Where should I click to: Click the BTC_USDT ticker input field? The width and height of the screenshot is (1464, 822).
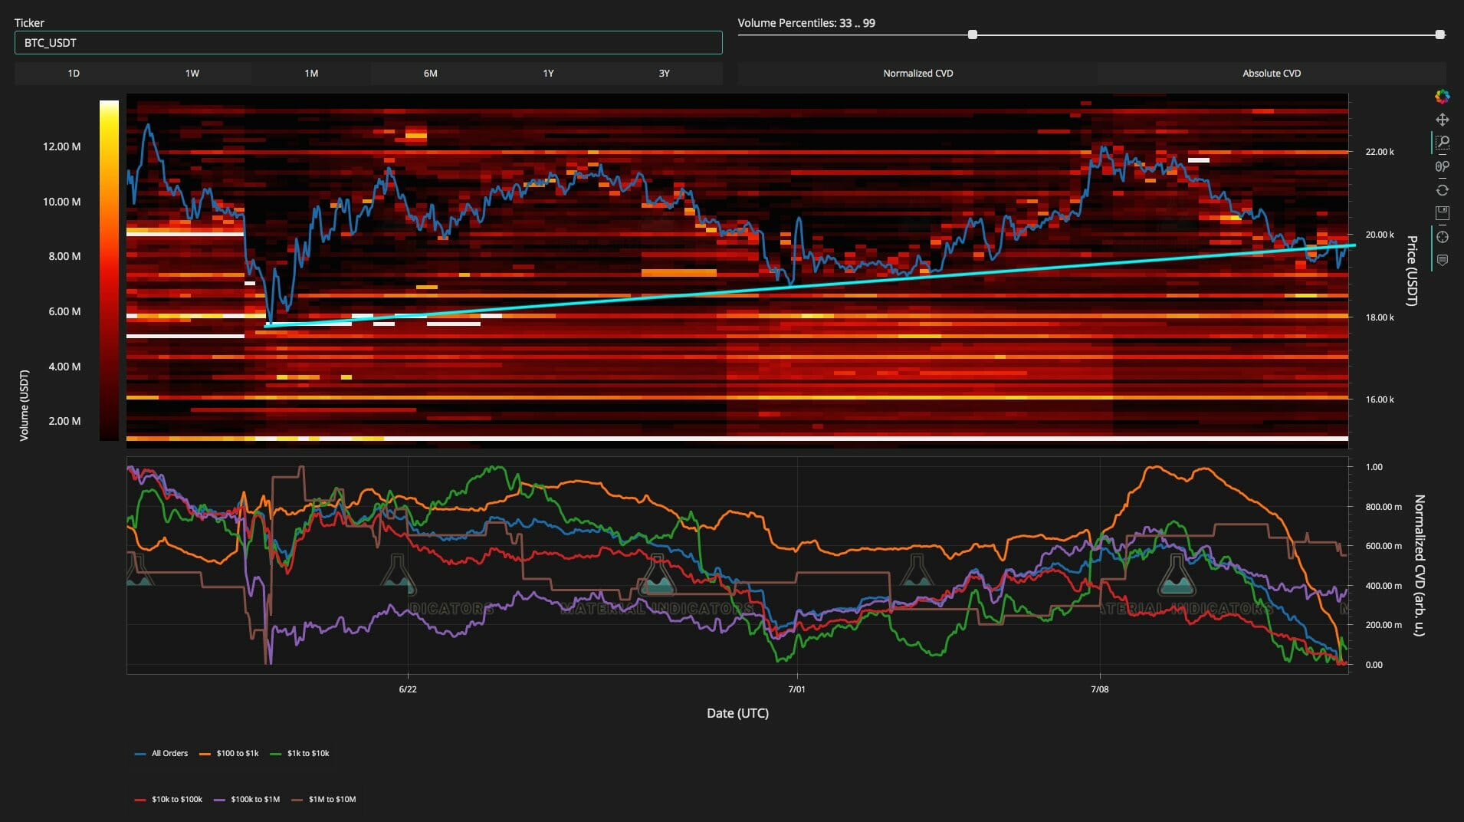coord(368,43)
